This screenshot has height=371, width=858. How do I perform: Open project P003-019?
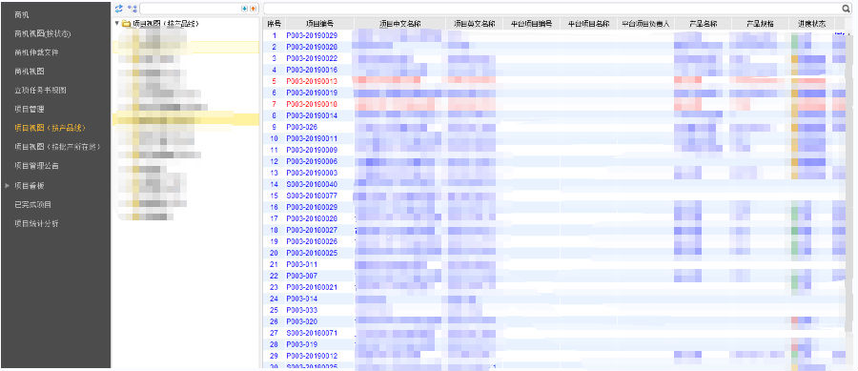pyautogui.click(x=301, y=344)
